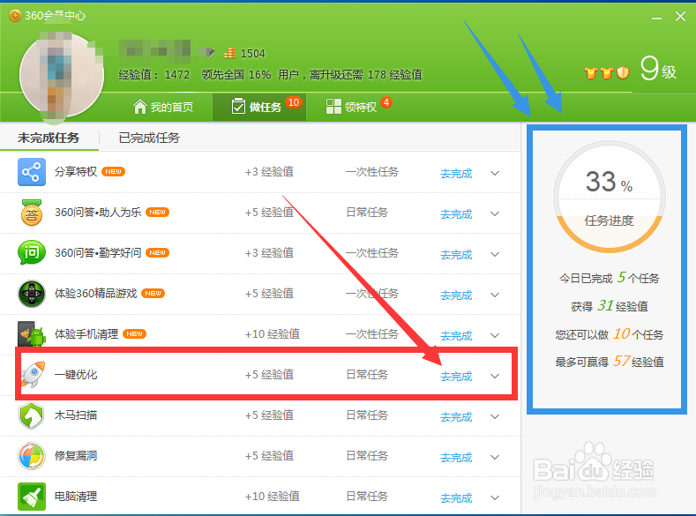Click the 33% 任务进度 progress circle
Viewport: 696px width, 516px height.
(x=609, y=197)
